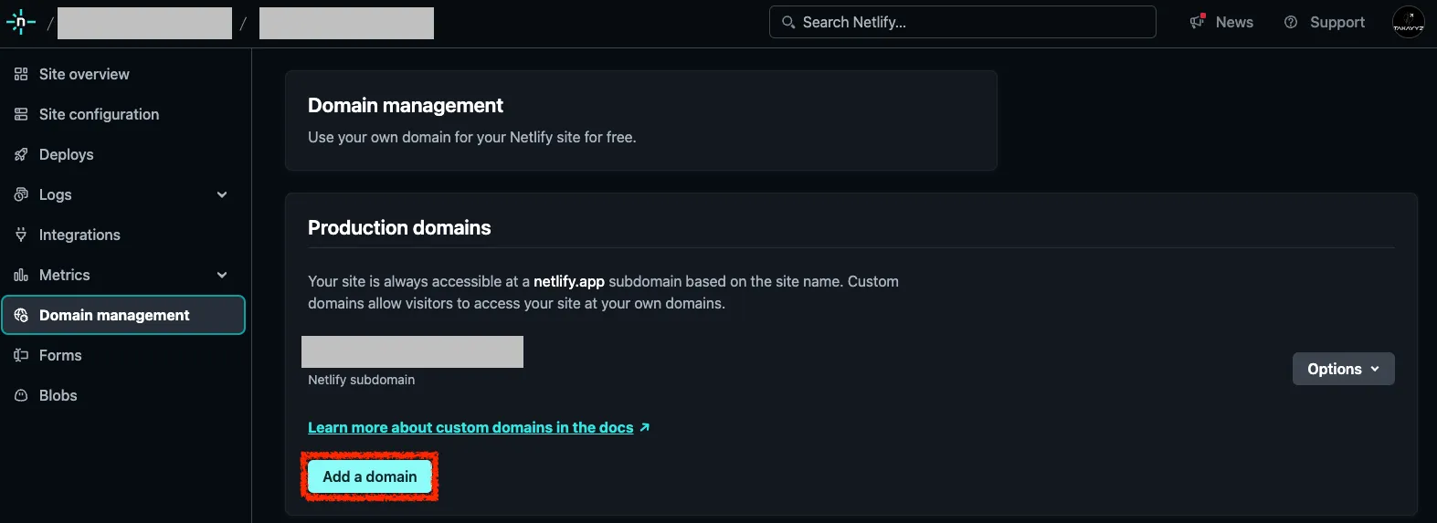Viewport: 1437px width, 523px height.
Task: Click the Support help icon
Action: coord(1291,22)
